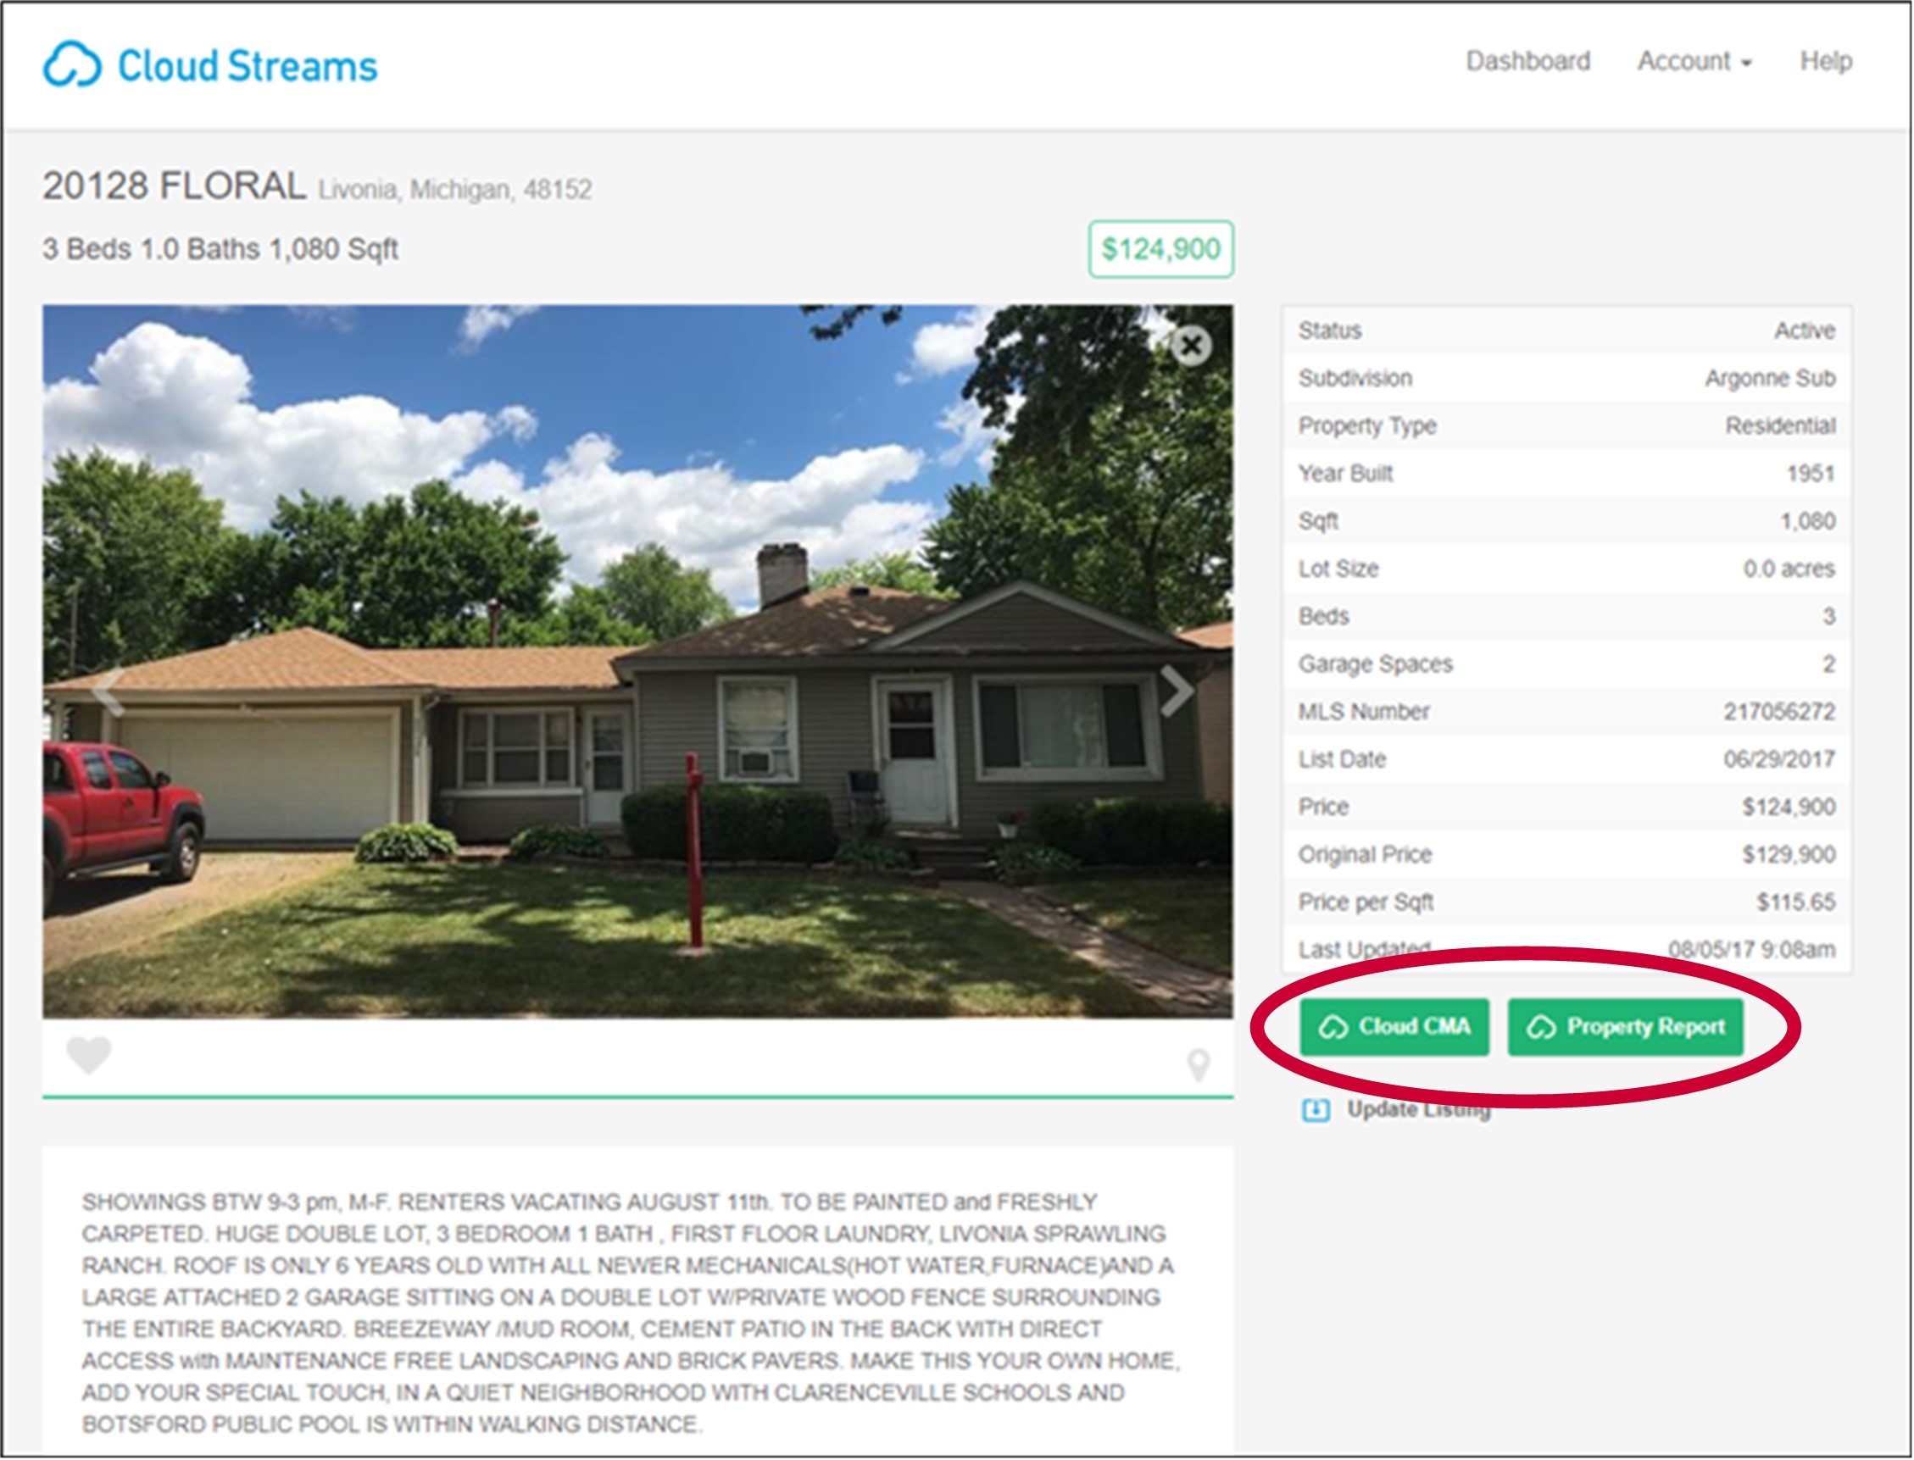Click the Update Listing download icon
This screenshot has width=1914, height=1460.
(1315, 1110)
